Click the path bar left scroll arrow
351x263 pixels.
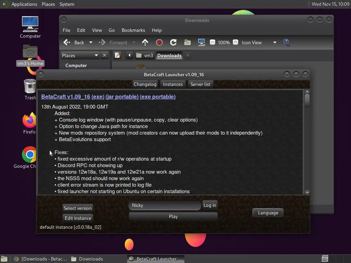point(129,55)
